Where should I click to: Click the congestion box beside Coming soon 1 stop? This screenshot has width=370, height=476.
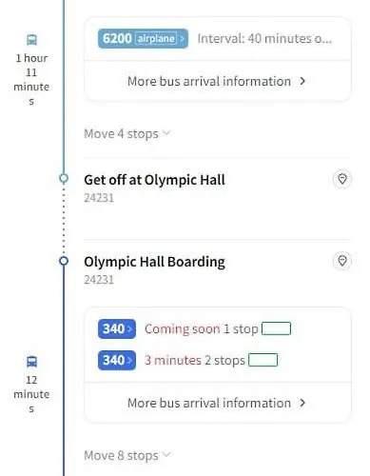(276, 328)
